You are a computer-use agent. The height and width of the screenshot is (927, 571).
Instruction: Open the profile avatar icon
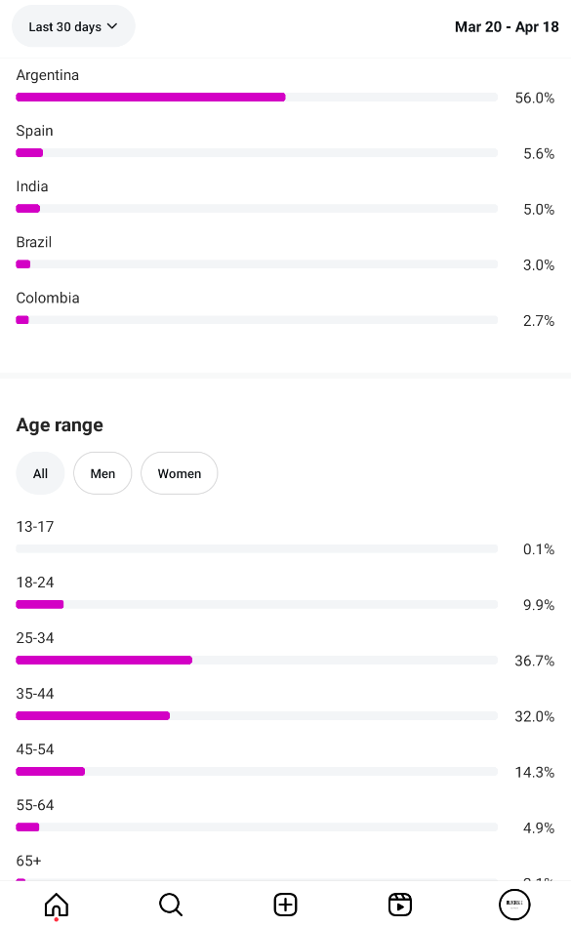pyautogui.click(x=514, y=905)
